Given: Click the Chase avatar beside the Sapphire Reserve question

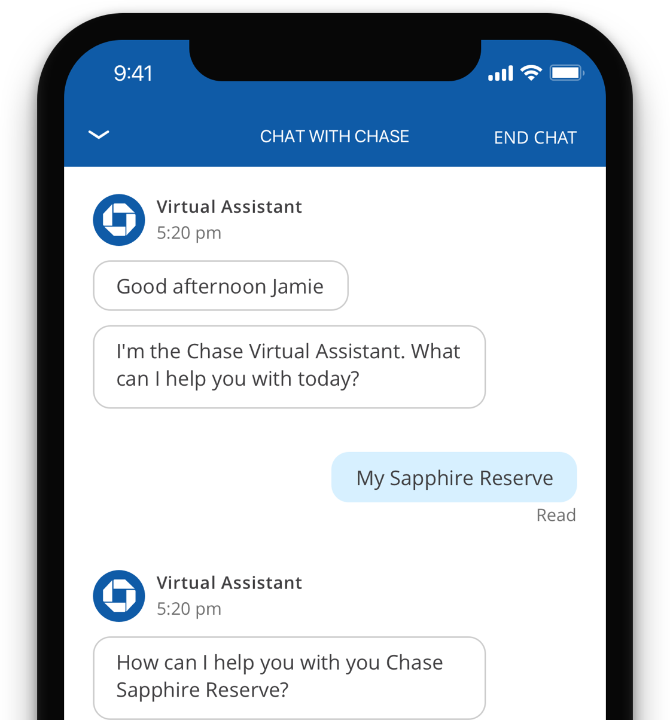Looking at the screenshot, I should [x=119, y=596].
